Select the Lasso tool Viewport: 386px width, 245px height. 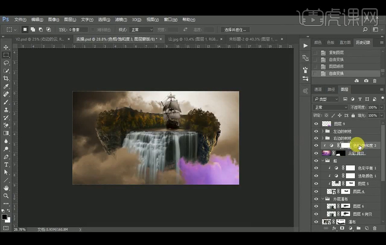click(6, 63)
